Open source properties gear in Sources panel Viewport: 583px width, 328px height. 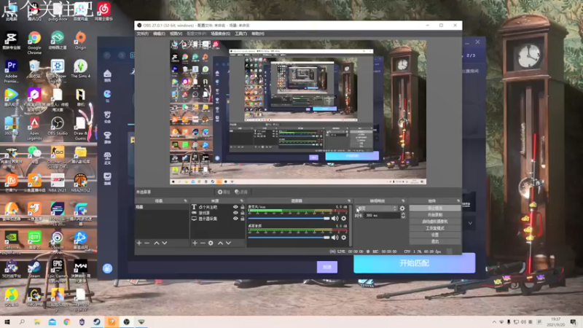pos(211,243)
